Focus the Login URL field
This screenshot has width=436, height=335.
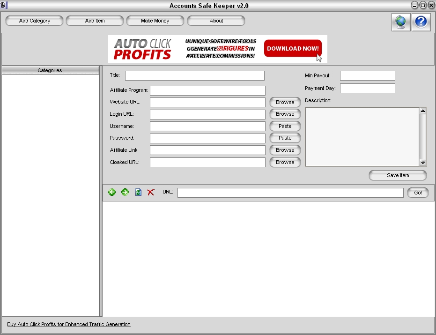[207, 114]
